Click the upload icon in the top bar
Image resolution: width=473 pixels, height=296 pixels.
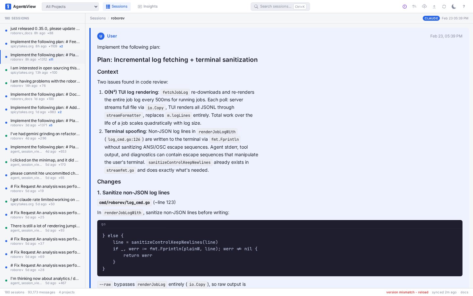434,6
